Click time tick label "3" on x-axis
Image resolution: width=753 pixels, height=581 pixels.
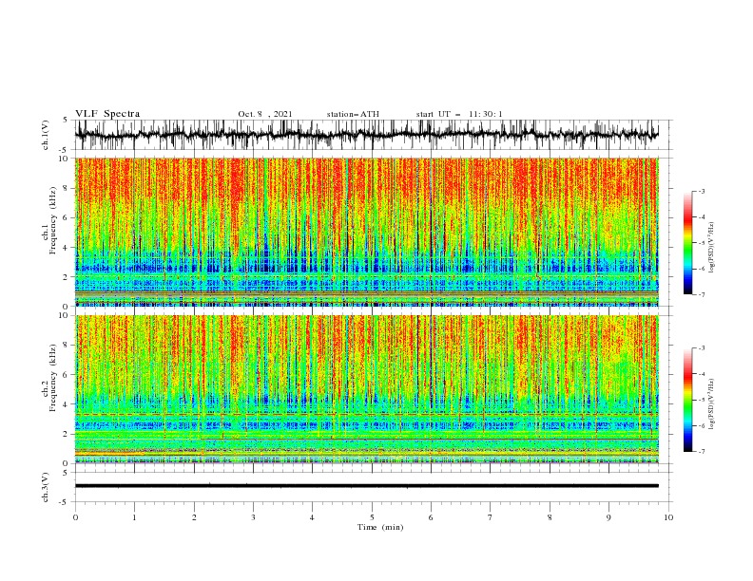coord(253,517)
